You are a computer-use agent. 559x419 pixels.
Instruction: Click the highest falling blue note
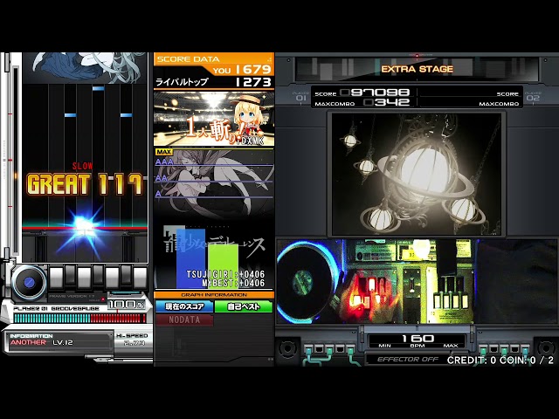point(99,88)
